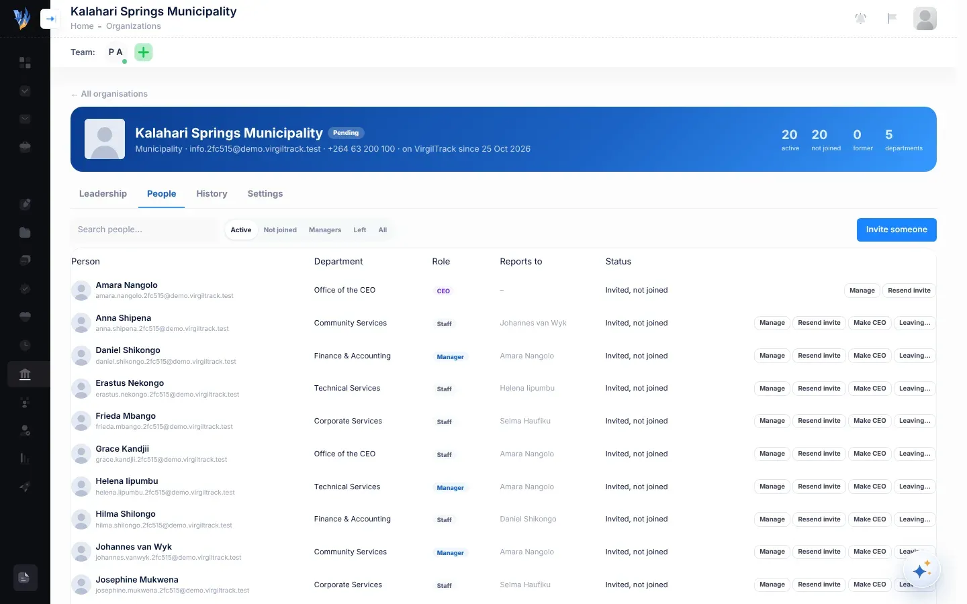Open the organizations bank building icon

25,374
